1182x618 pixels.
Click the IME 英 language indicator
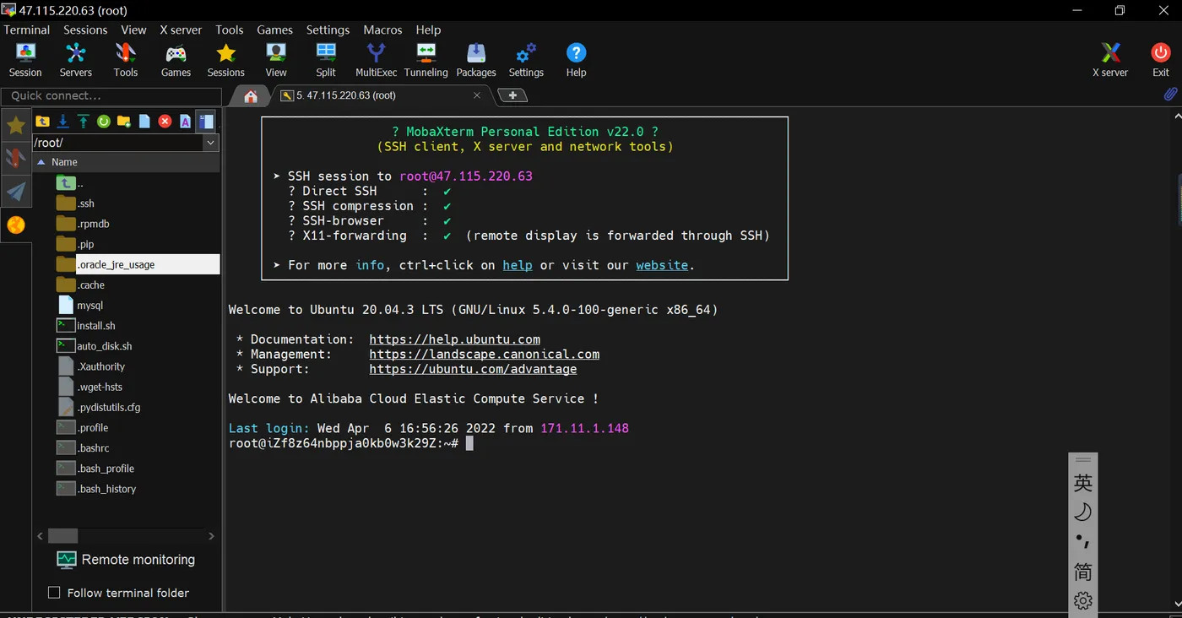1083,483
